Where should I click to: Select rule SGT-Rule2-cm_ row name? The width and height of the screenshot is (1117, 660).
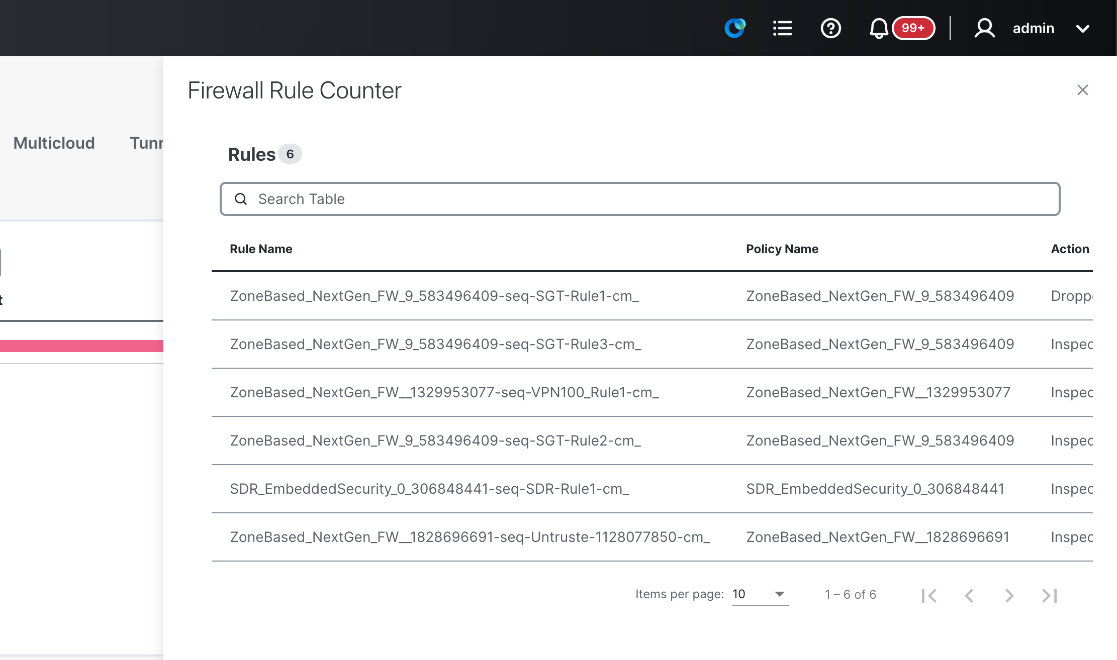pos(435,441)
